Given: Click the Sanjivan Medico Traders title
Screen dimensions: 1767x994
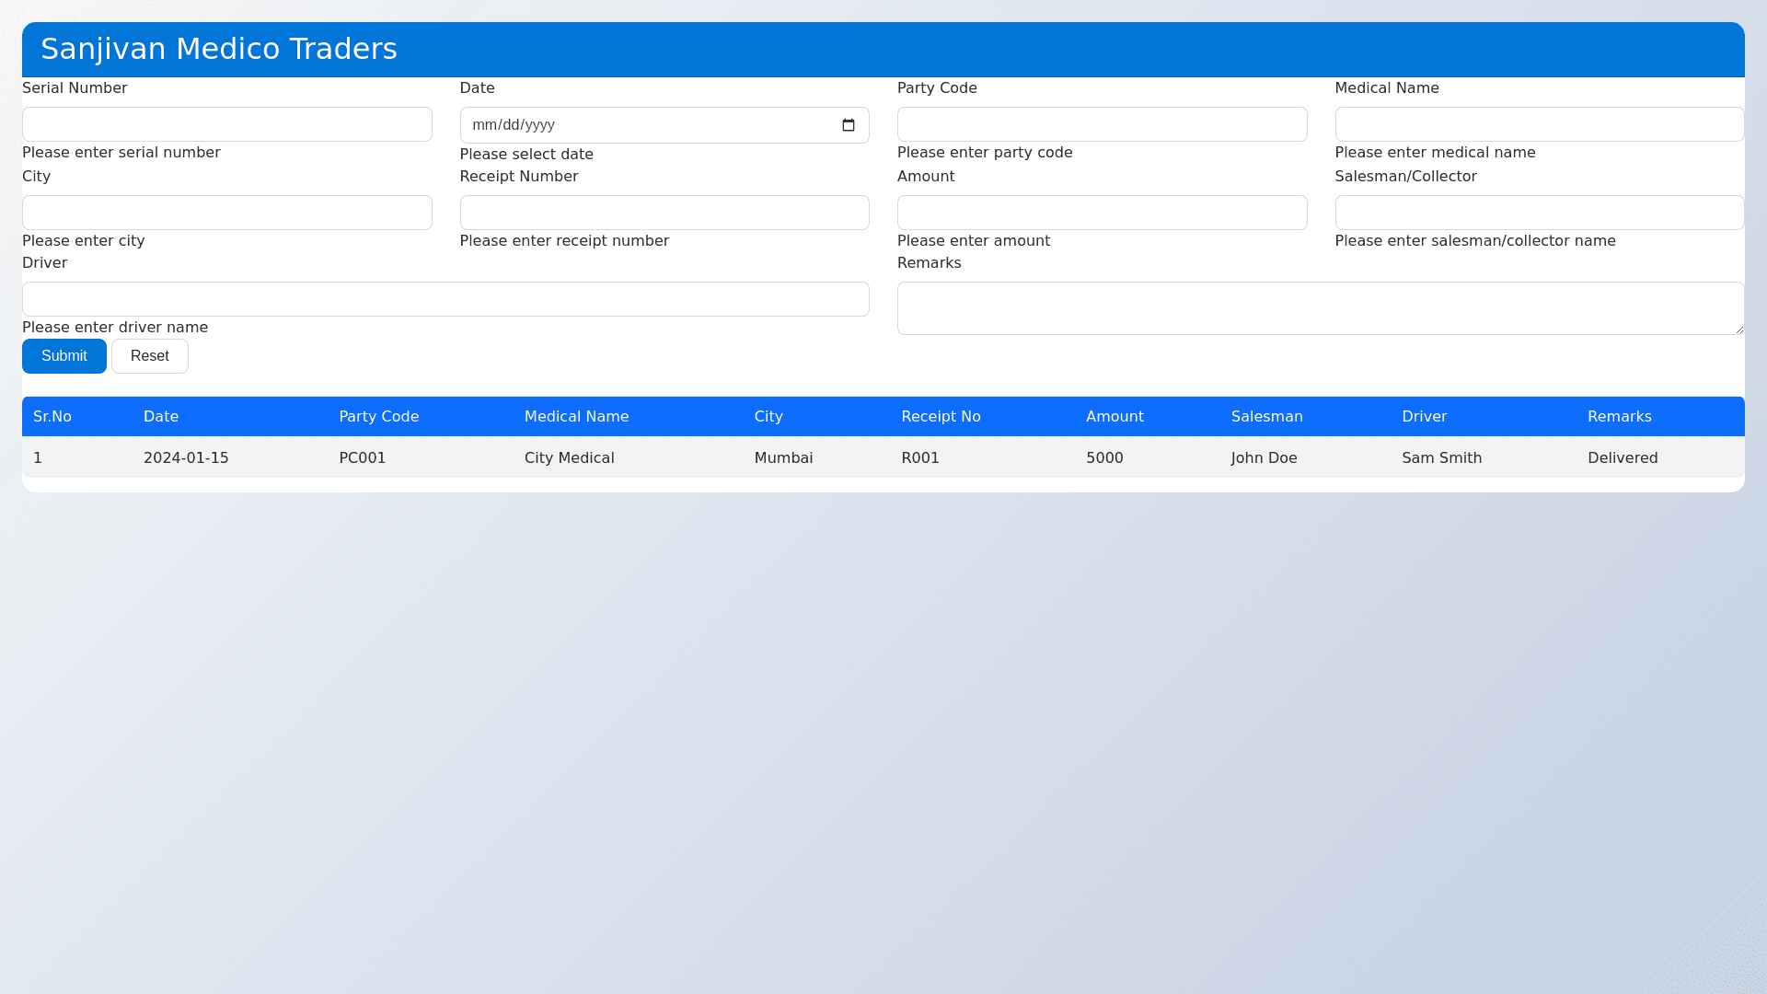Looking at the screenshot, I should [x=219, y=49].
